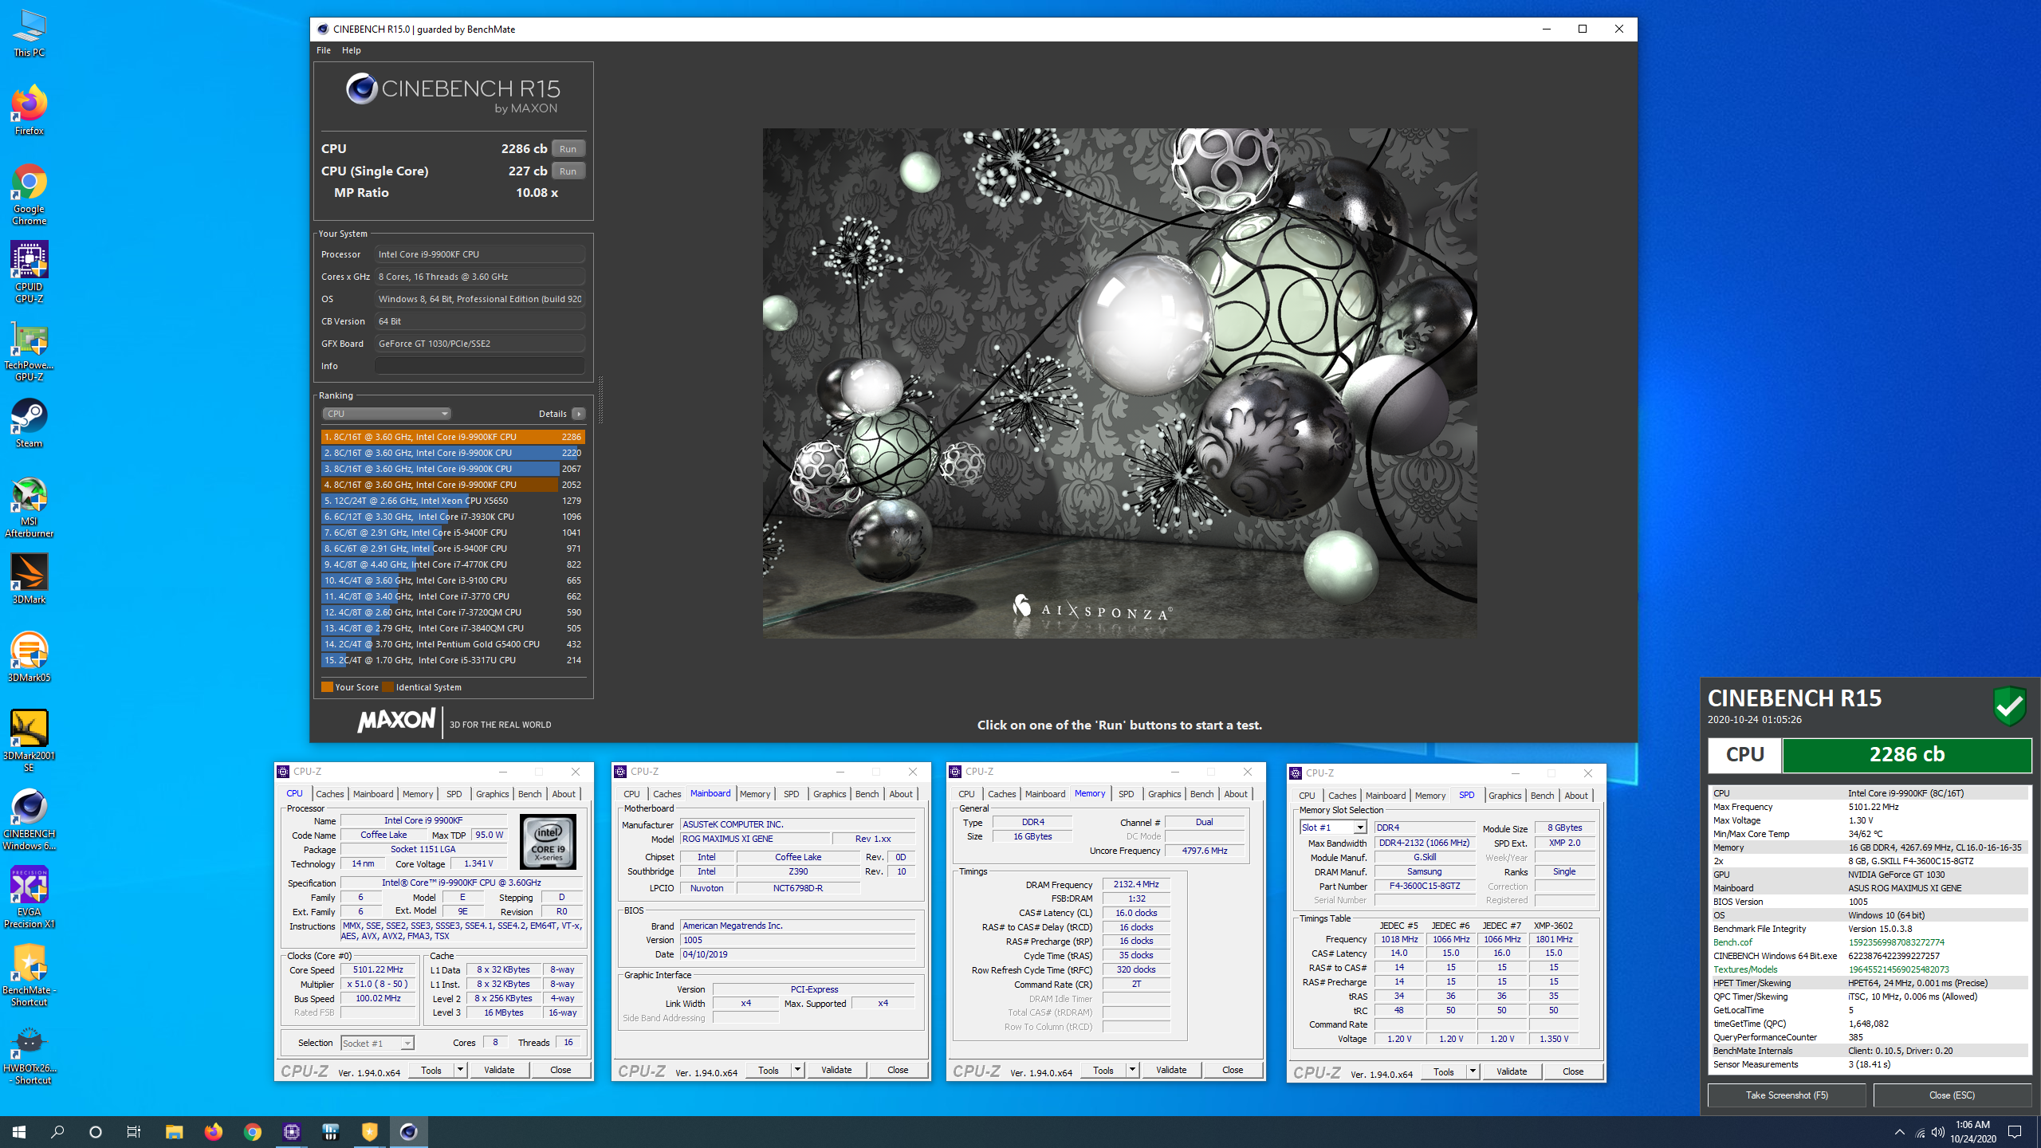Expand Tools dropdown arrow in Memory CPU-Z

point(1132,1071)
